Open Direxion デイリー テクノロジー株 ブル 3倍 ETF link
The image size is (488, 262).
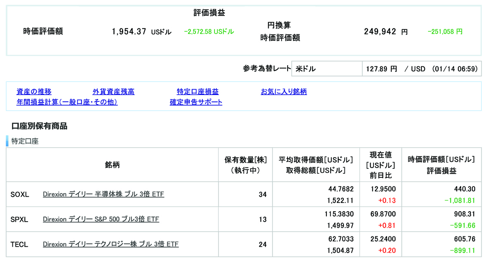pyautogui.click(x=111, y=244)
